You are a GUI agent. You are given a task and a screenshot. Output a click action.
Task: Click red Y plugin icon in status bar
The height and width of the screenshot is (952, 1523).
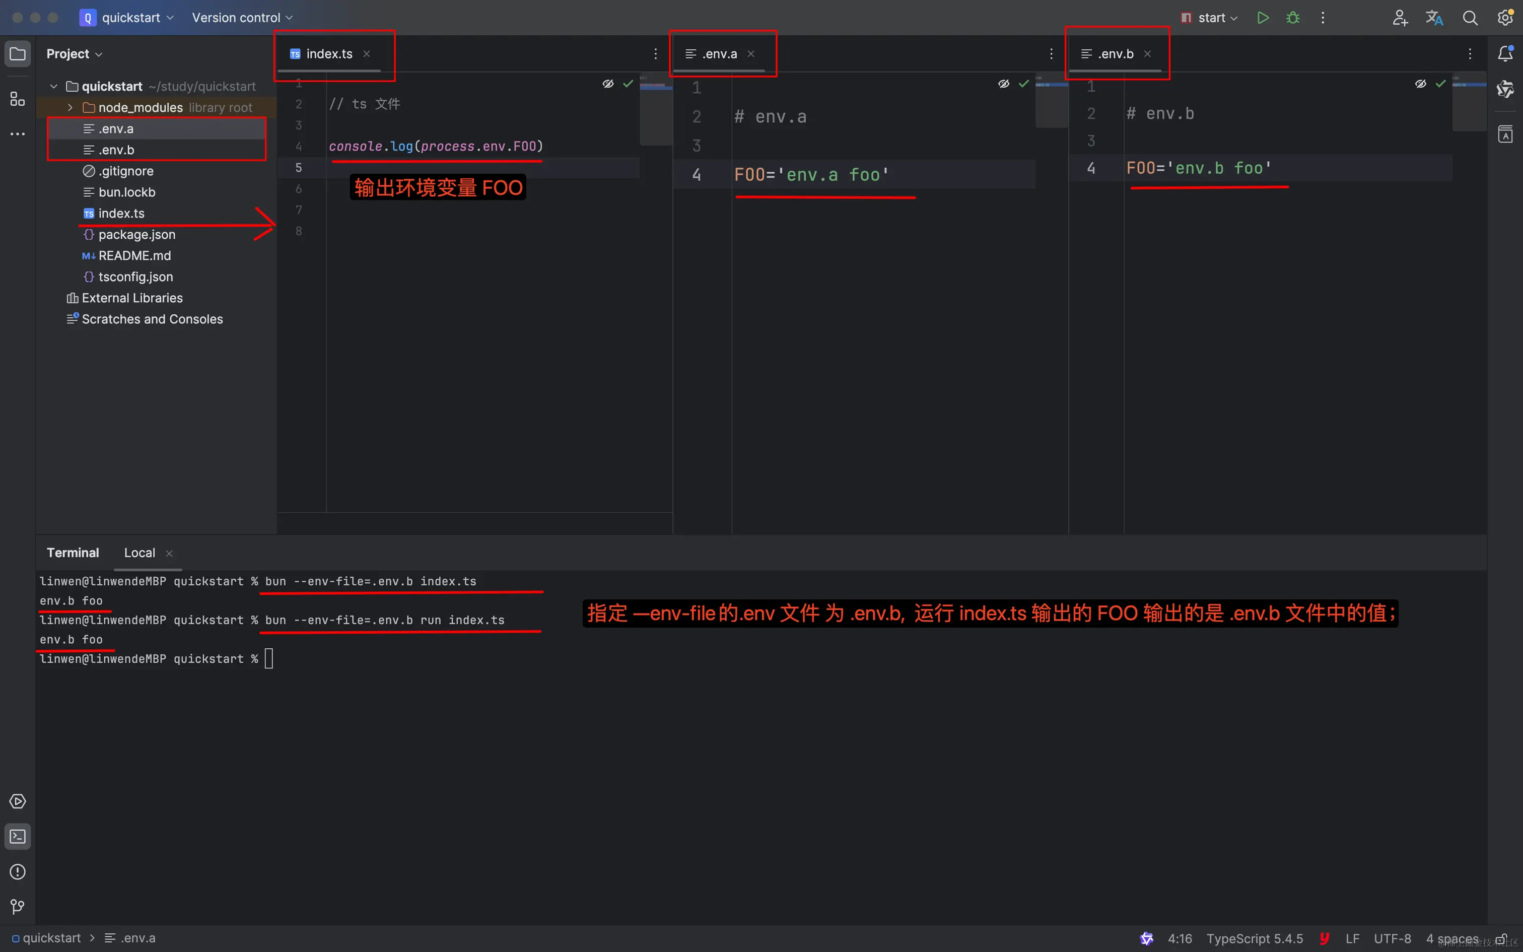tap(1324, 939)
